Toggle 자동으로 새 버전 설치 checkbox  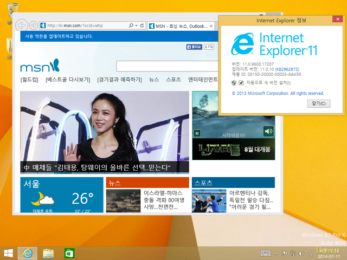click(x=241, y=83)
